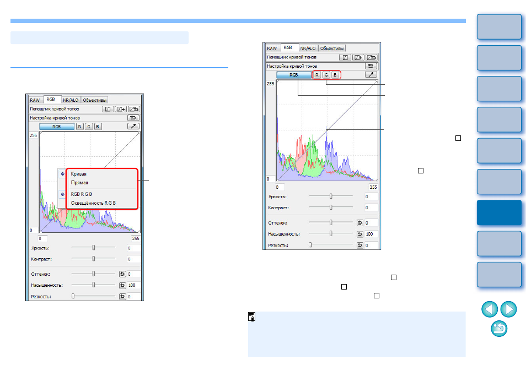526x371 pixels.
Task: Click tone curve graph in right palette
Action: tap(327, 130)
